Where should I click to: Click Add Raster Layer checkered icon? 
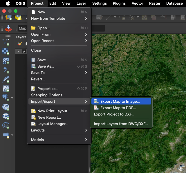6,51
